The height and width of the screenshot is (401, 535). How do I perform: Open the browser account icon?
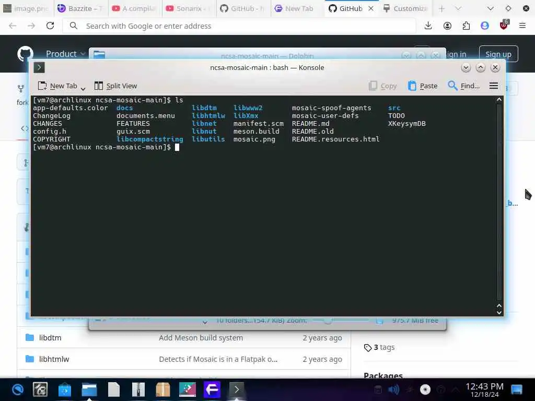click(447, 26)
